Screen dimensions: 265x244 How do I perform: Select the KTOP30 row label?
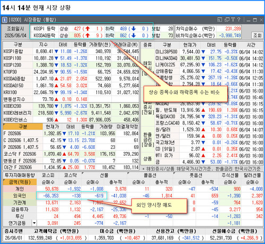coord(10,72)
